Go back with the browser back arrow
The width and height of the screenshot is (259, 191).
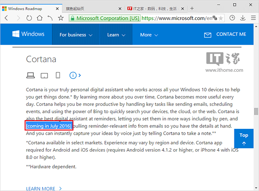coord(6,18)
